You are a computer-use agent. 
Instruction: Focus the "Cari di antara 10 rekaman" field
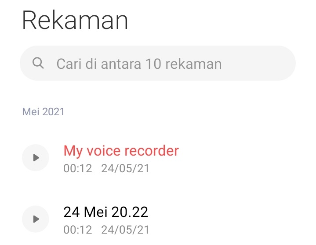click(158, 63)
